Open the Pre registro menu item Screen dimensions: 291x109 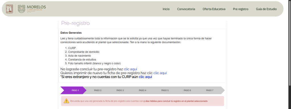pyautogui.click(x=241, y=9)
